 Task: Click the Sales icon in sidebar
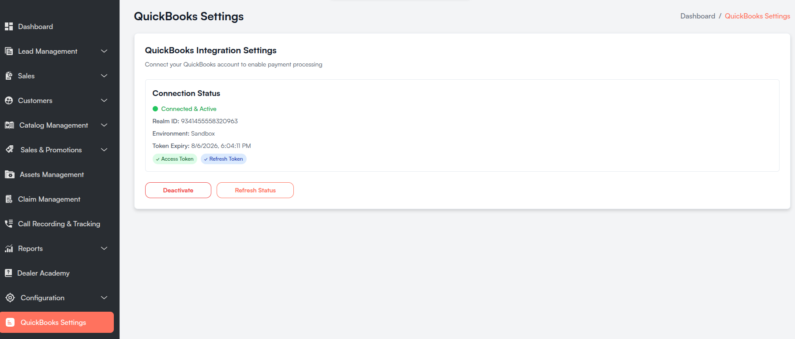point(9,76)
